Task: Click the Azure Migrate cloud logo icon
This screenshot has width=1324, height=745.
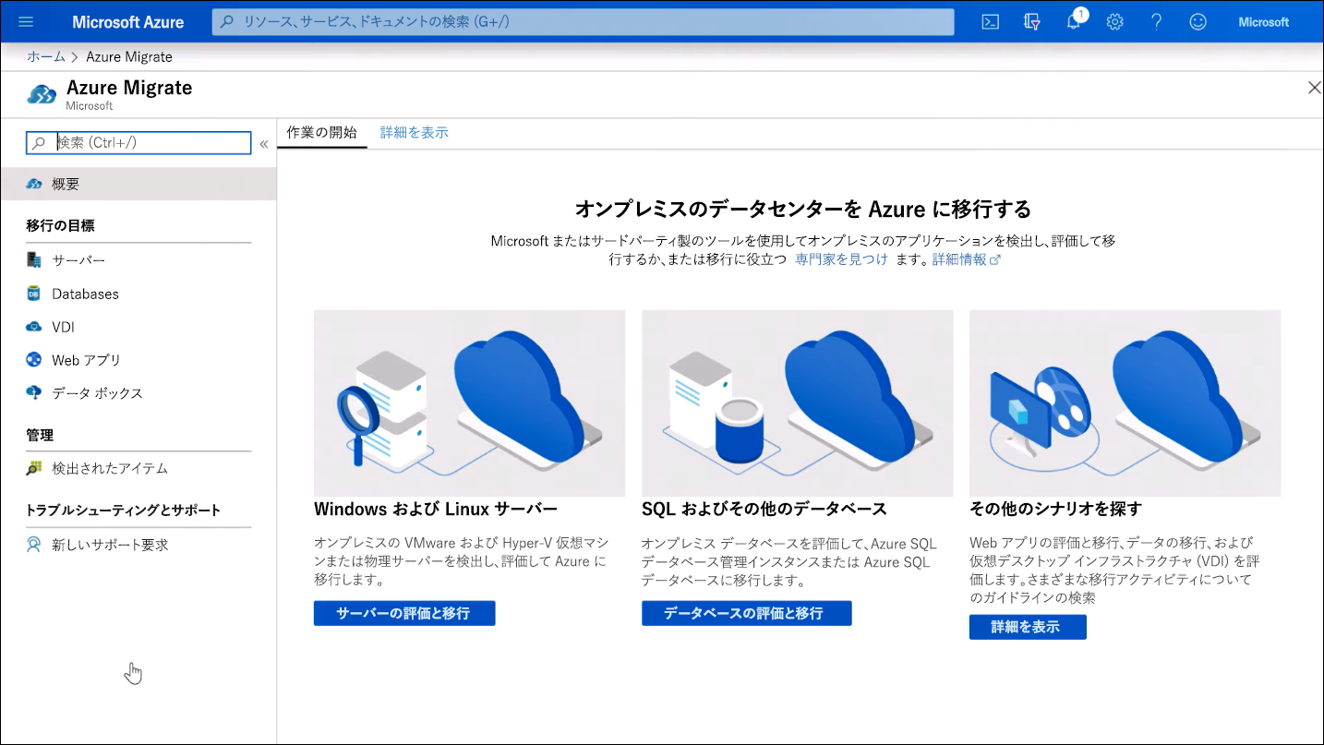Action: coord(42,94)
